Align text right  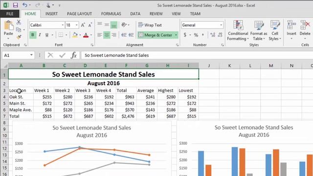114,35
